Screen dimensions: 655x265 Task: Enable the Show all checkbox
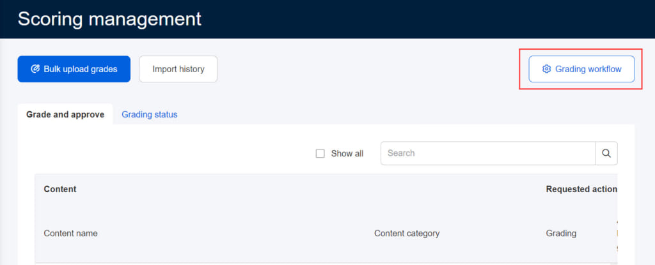(x=320, y=153)
